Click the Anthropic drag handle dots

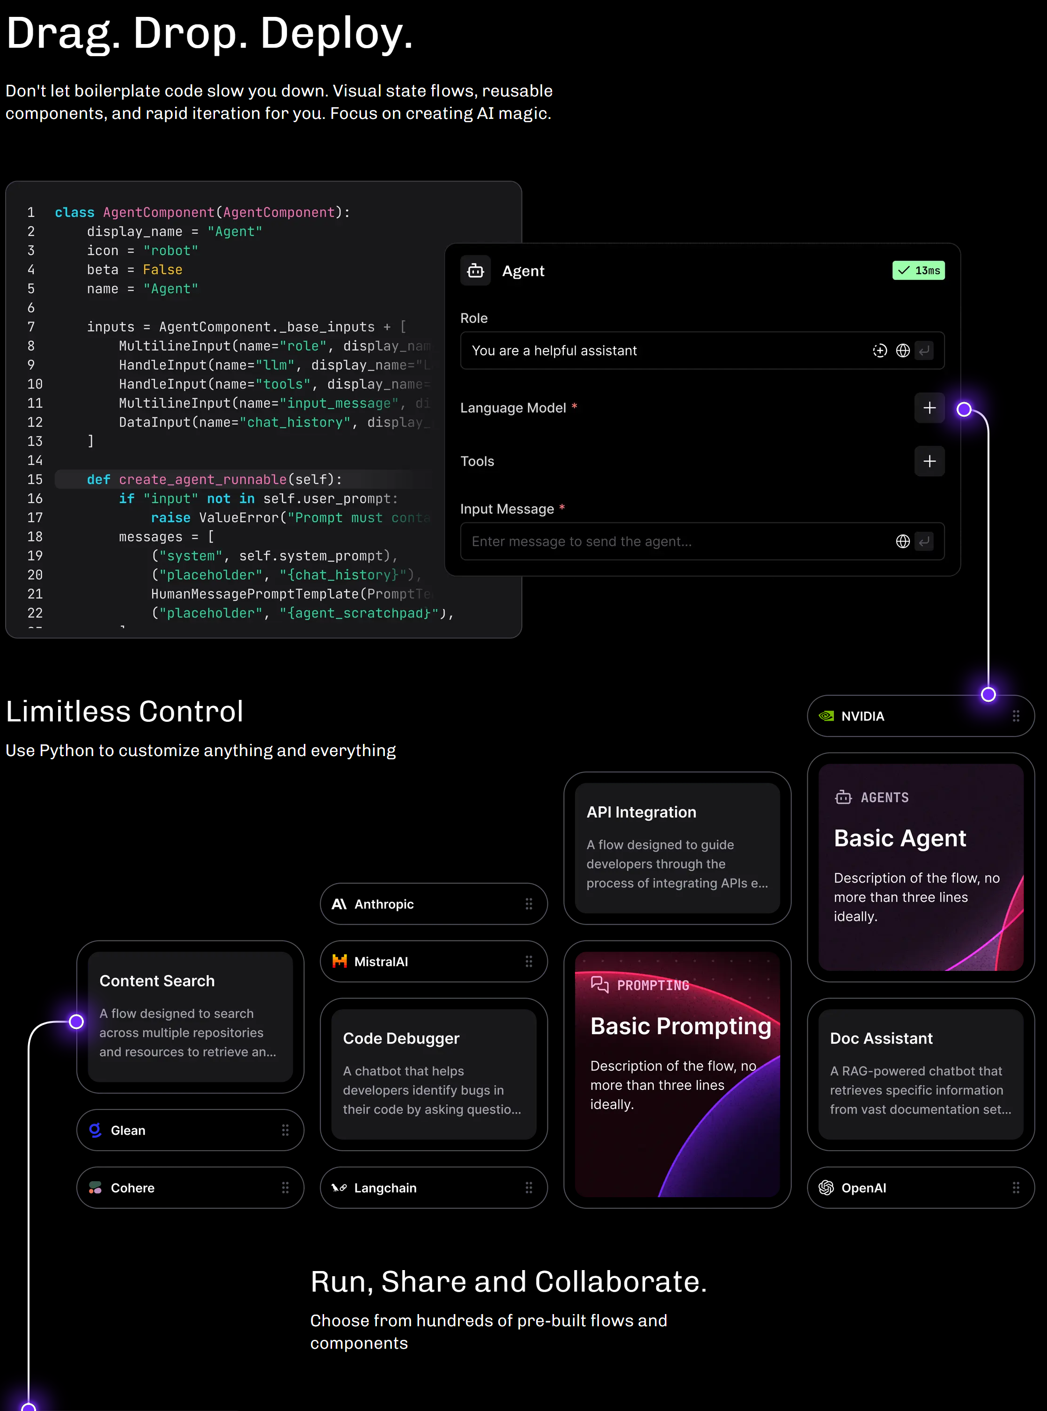pyautogui.click(x=529, y=904)
